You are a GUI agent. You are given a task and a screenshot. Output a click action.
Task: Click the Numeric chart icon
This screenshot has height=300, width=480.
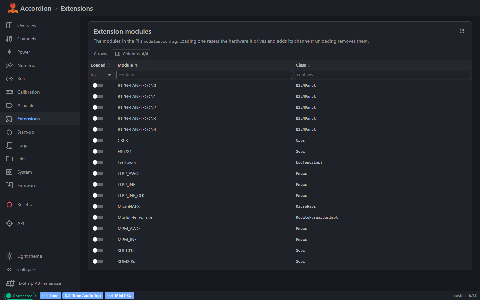pos(9,65)
